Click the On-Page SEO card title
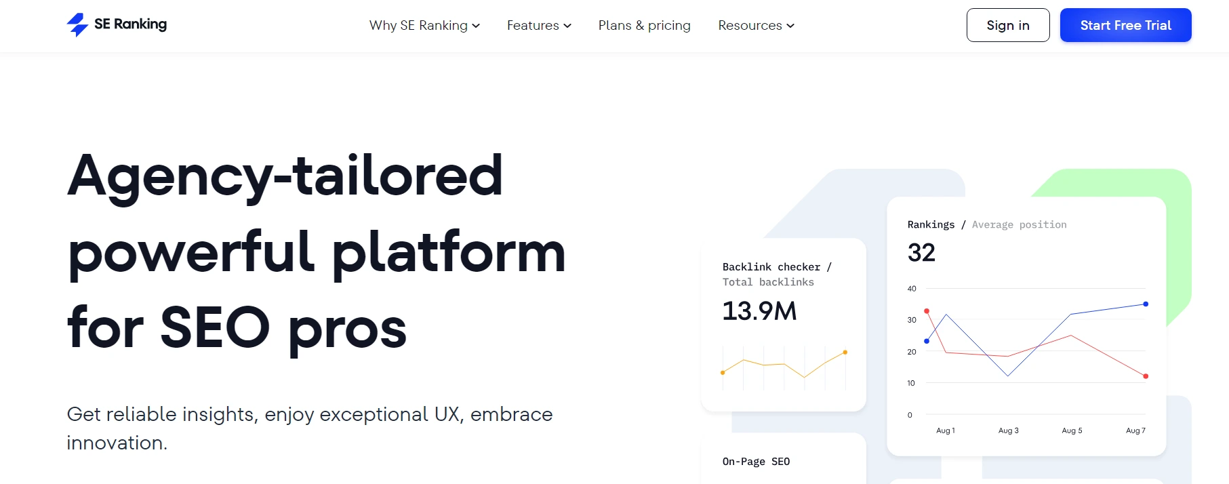 tap(756, 462)
